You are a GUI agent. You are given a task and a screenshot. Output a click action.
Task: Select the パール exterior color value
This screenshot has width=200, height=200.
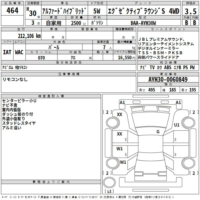pos(54,47)
